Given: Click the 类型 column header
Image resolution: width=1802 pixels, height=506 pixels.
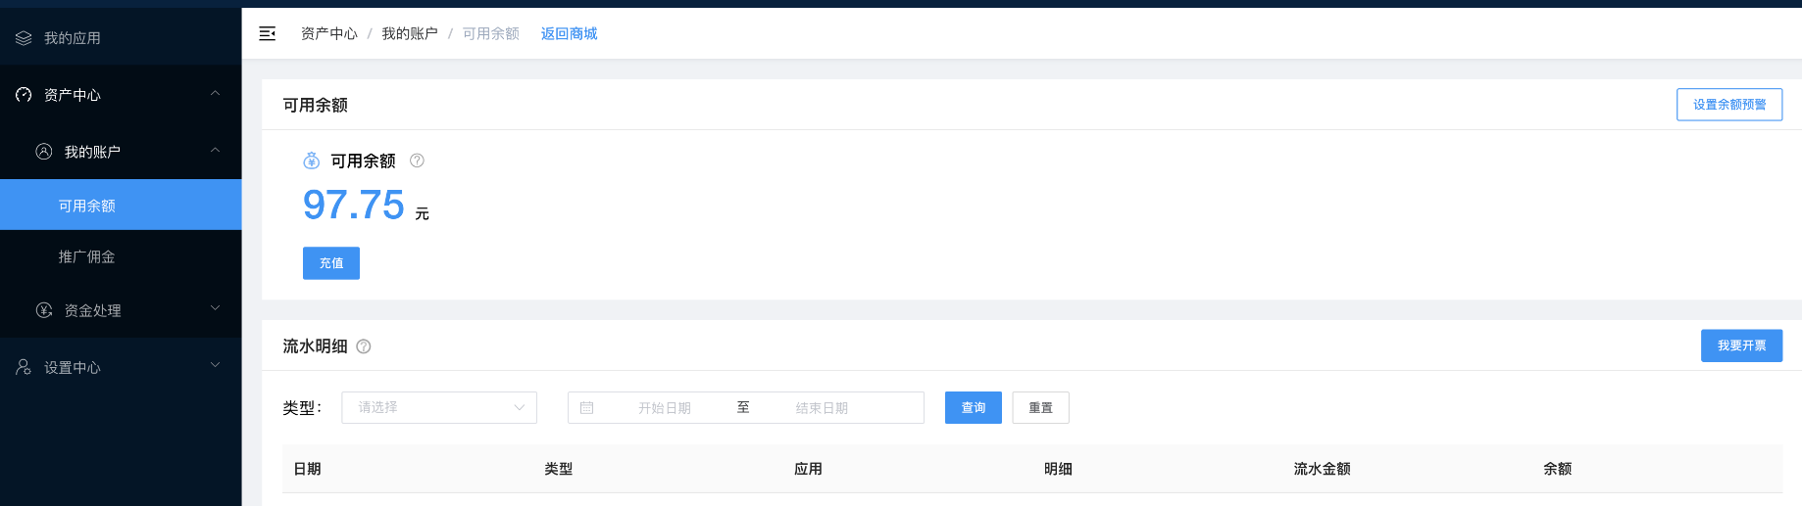Looking at the screenshot, I should pos(559,469).
